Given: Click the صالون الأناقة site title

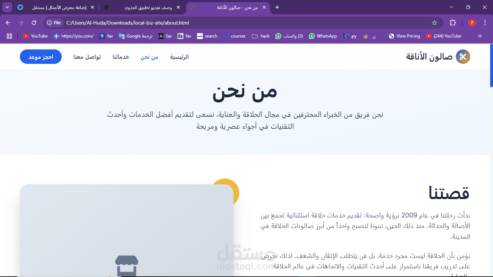Looking at the screenshot, I should coord(429,57).
